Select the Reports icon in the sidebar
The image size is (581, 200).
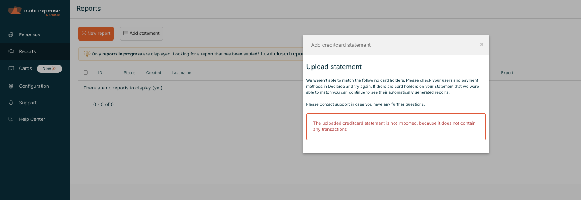11,51
